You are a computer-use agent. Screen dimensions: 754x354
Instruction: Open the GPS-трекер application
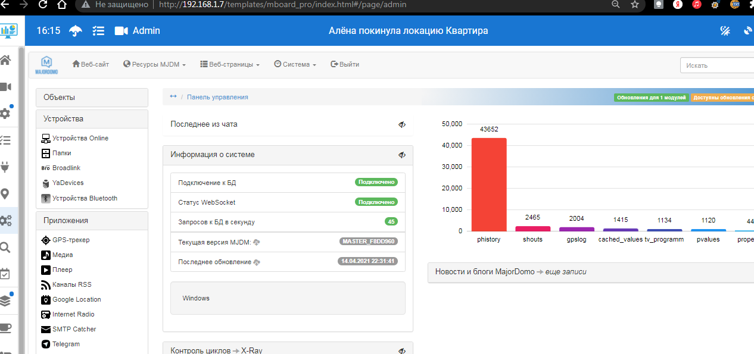point(70,240)
